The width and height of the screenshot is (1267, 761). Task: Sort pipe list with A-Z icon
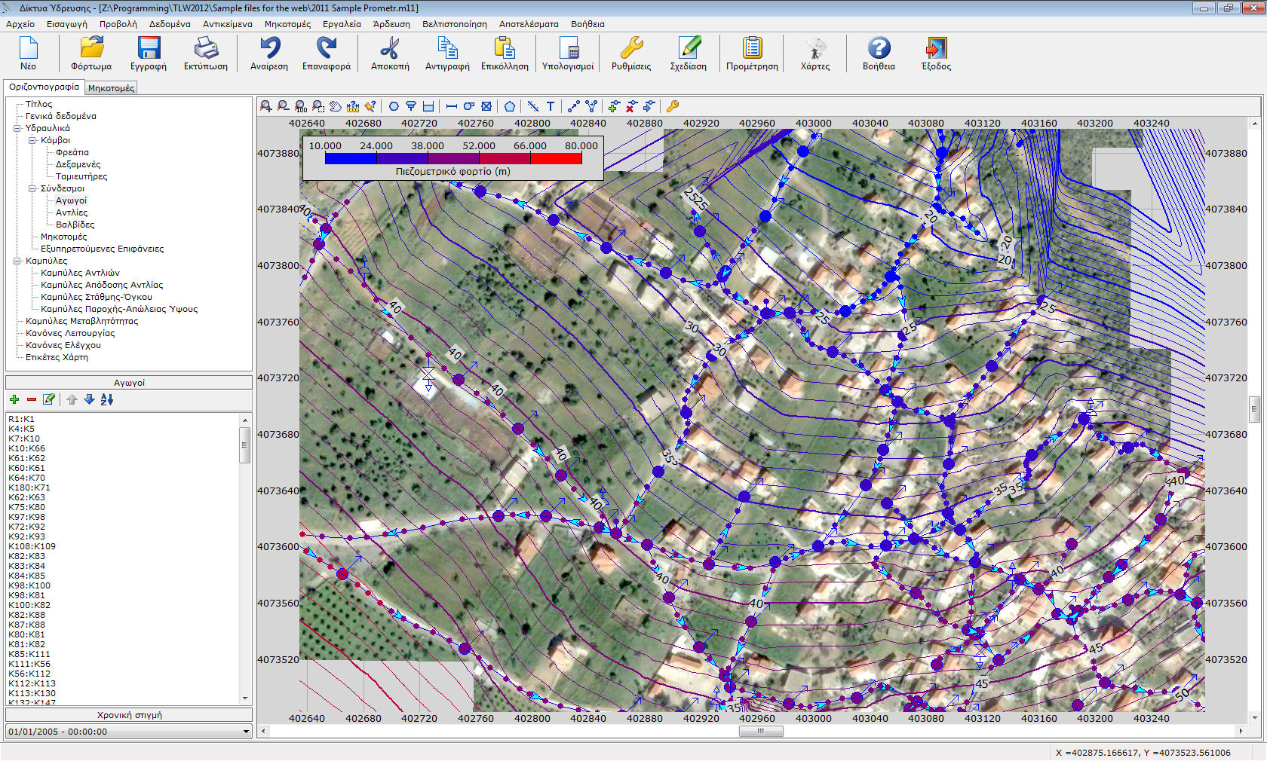tap(107, 399)
